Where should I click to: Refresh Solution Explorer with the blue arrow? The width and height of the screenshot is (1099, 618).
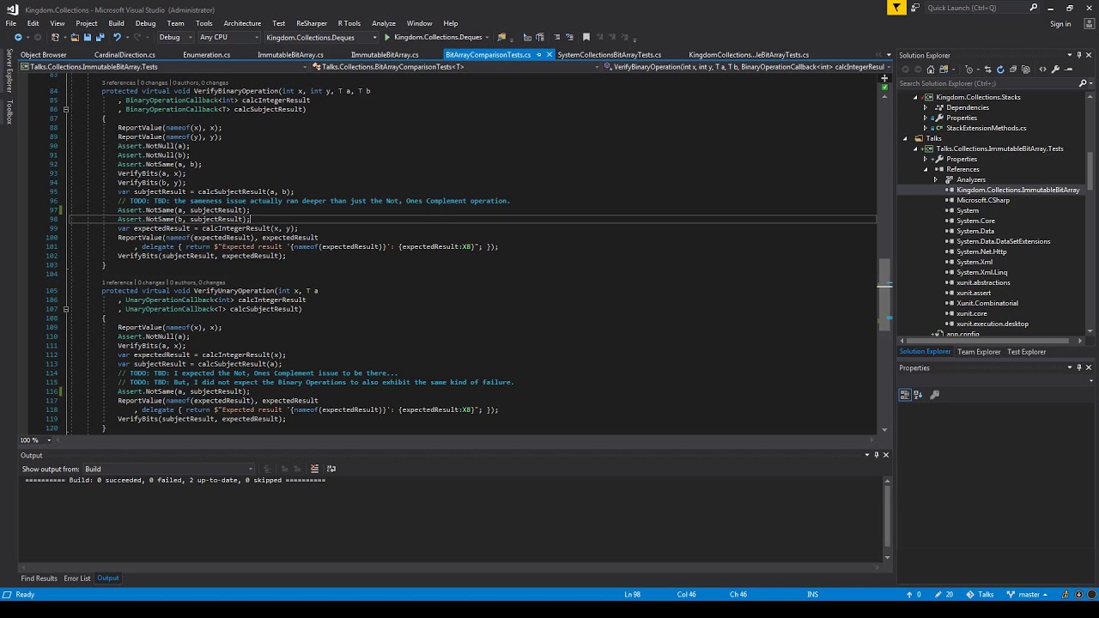[1000, 70]
